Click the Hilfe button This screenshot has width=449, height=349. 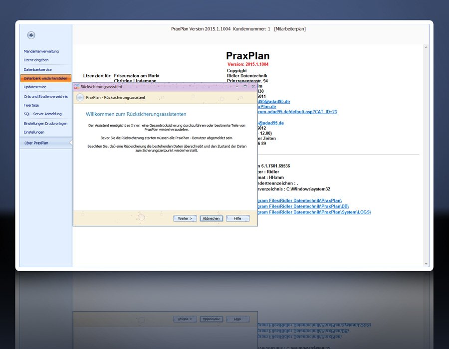coord(237,218)
